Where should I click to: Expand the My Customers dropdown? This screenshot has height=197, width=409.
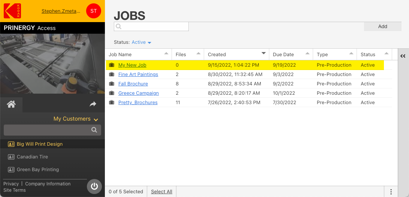(x=76, y=119)
